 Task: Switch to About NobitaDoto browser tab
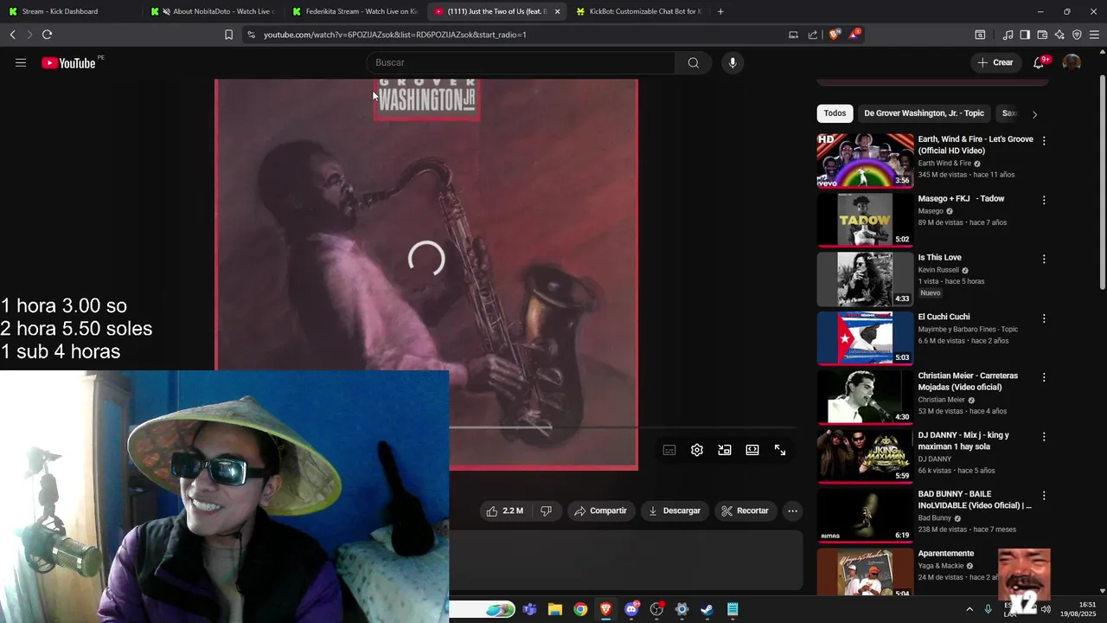coord(214,11)
